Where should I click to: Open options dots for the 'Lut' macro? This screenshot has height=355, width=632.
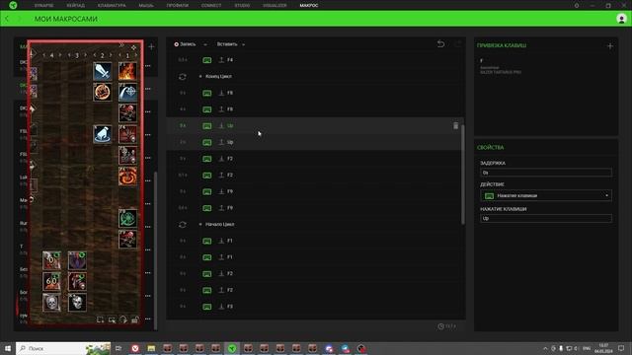click(x=148, y=180)
